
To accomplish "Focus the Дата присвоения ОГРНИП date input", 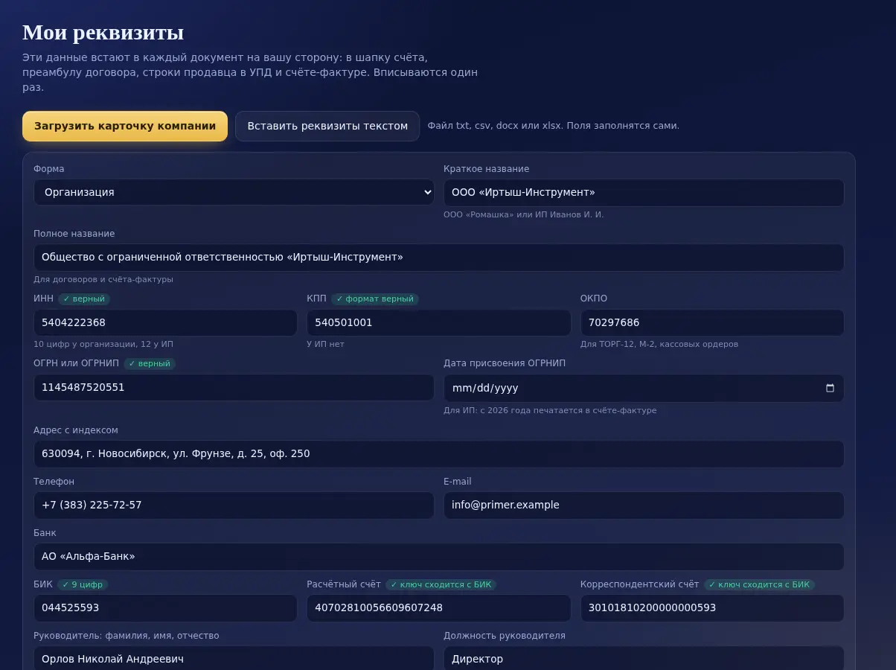I will coord(644,388).
